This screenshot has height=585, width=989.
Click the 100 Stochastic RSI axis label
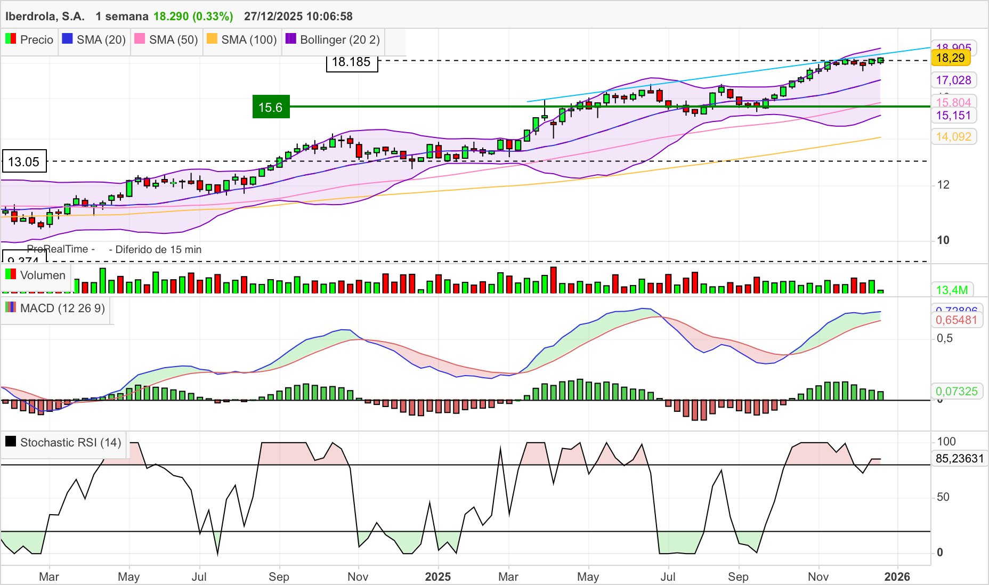(946, 442)
